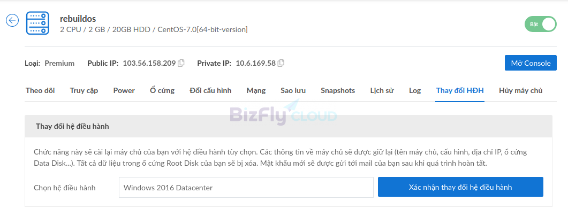Open the Chọn hệ điều hành dropdown
The image size is (568, 224).
point(246,188)
